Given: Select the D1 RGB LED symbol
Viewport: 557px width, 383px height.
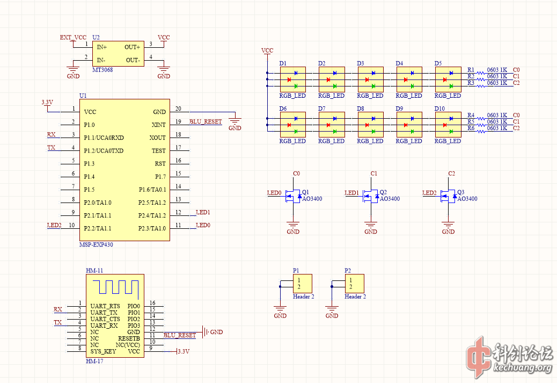Looking at the screenshot, I should pyautogui.click(x=292, y=80).
